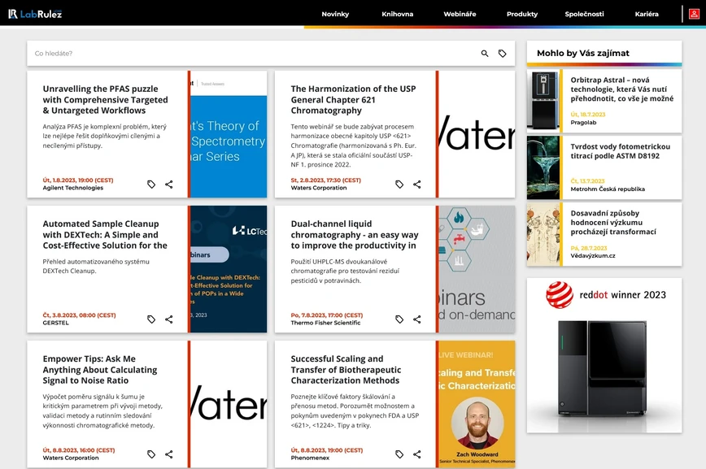Open the Společnosti menu

(x=585, y=14)
